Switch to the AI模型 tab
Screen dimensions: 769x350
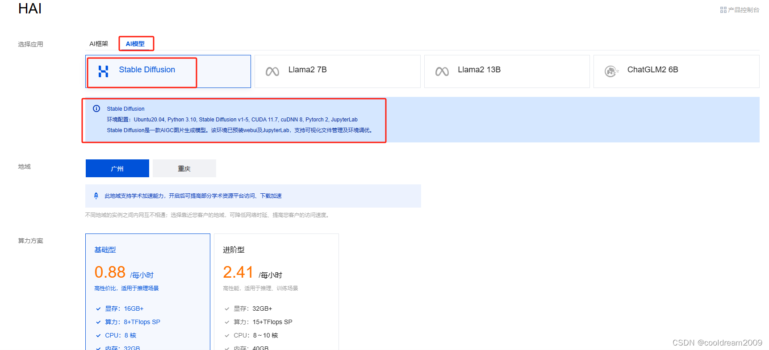pyautogui.click(x=135, y=44)
